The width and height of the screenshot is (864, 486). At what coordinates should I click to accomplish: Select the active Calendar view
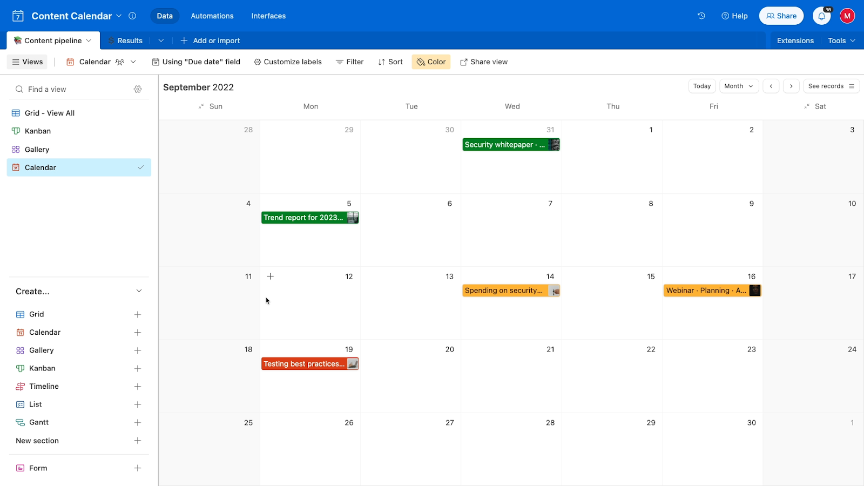click(x=79, y=167)
